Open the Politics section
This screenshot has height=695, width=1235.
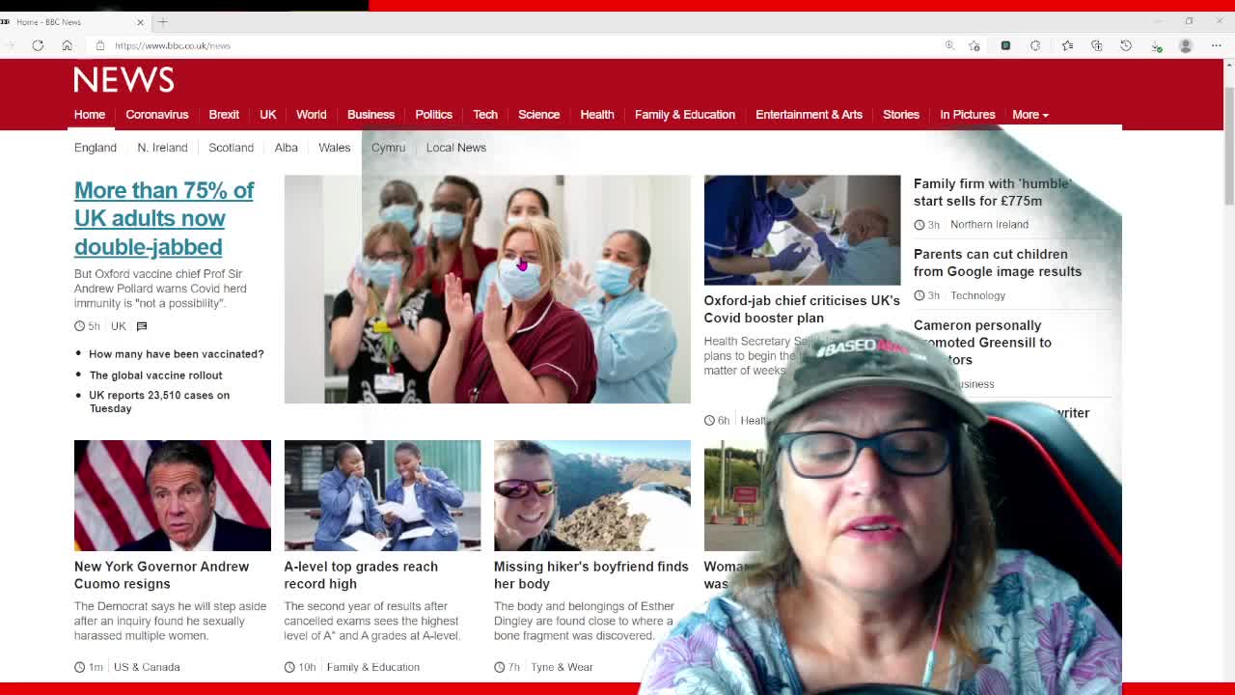click(x=433, y=115)
